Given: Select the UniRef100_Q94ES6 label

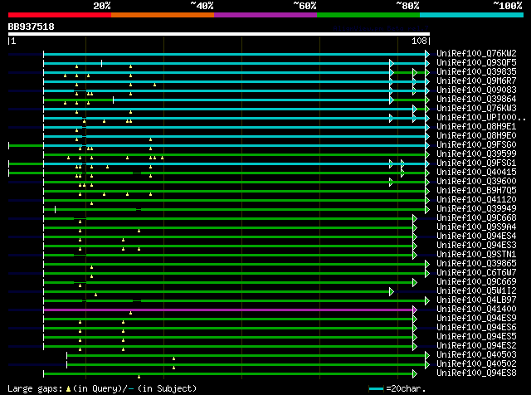Looking at the screenshot, I should (476, 328).
